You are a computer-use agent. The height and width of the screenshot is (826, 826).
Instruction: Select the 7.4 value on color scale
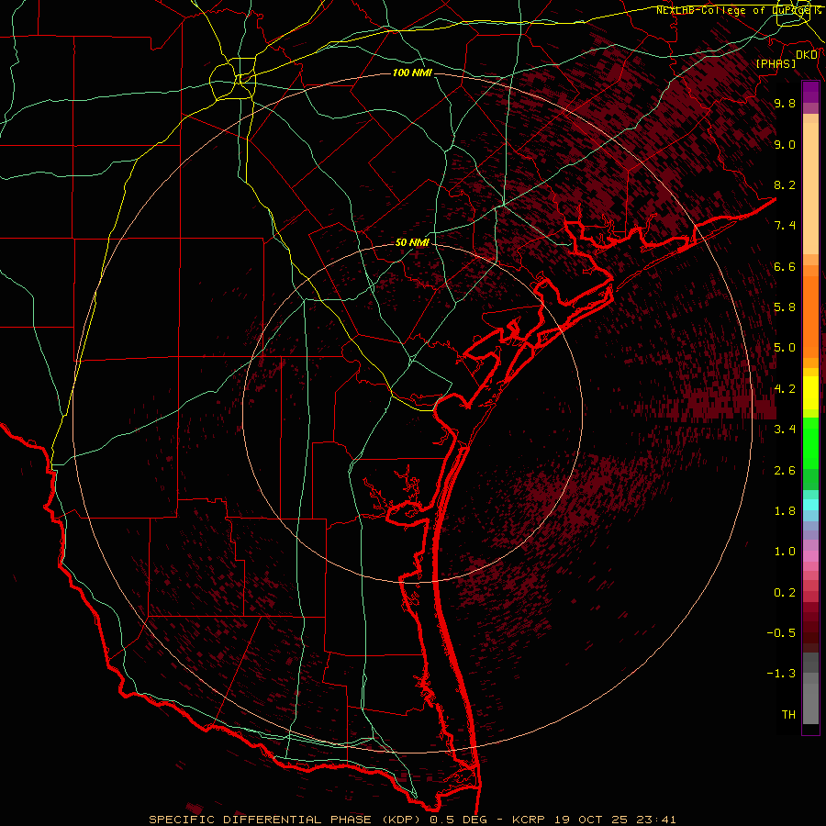[785, 226]
